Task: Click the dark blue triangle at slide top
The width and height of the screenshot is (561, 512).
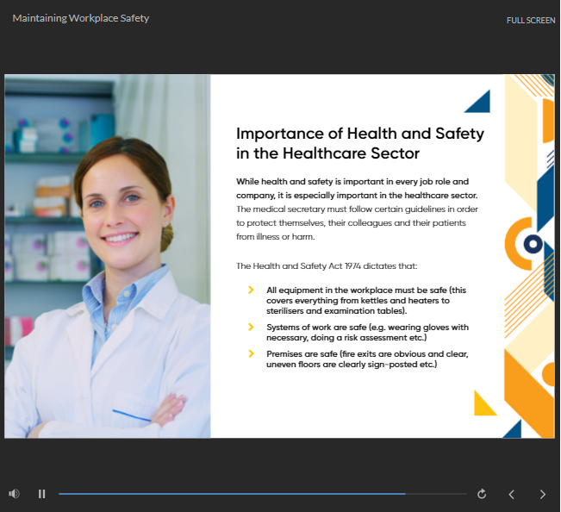Action: (x=480, y=103)
